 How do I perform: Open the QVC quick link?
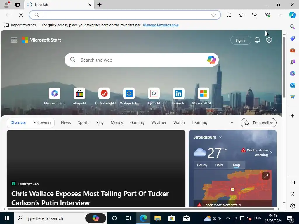coord(154,96)
